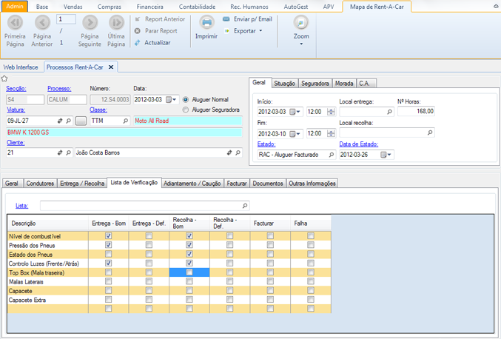Click the Imprimir printer icon
The width and height of the screenshot is (501, 339).
pyautogui.click(x=206, y=22)
